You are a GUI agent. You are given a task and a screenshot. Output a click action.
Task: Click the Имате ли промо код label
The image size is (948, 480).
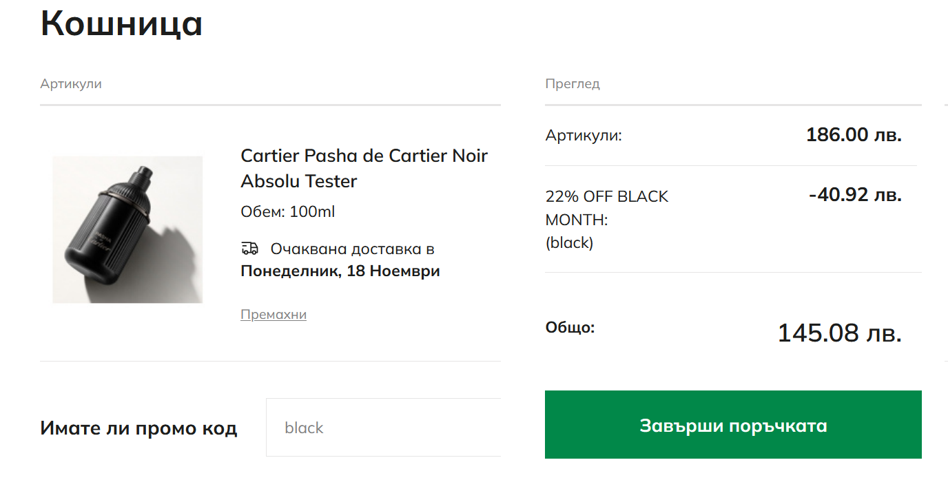click(138, 428)
